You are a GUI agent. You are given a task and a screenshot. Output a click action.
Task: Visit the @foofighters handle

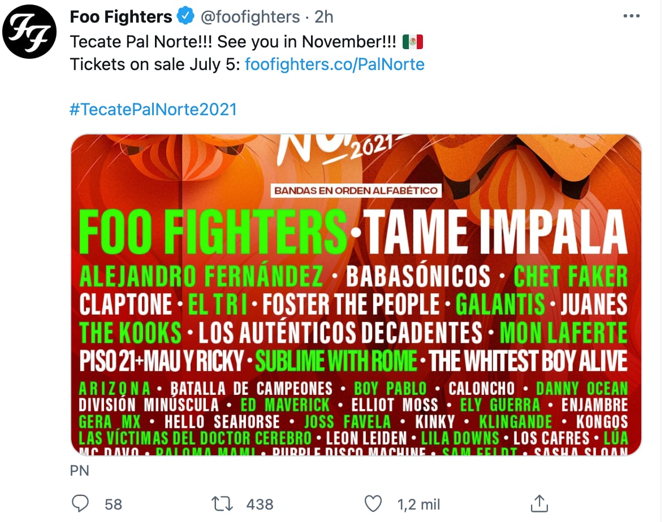[251, 17]
